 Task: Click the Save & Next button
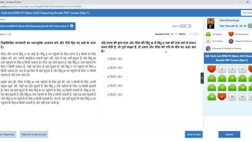click(x=194, y=135)
